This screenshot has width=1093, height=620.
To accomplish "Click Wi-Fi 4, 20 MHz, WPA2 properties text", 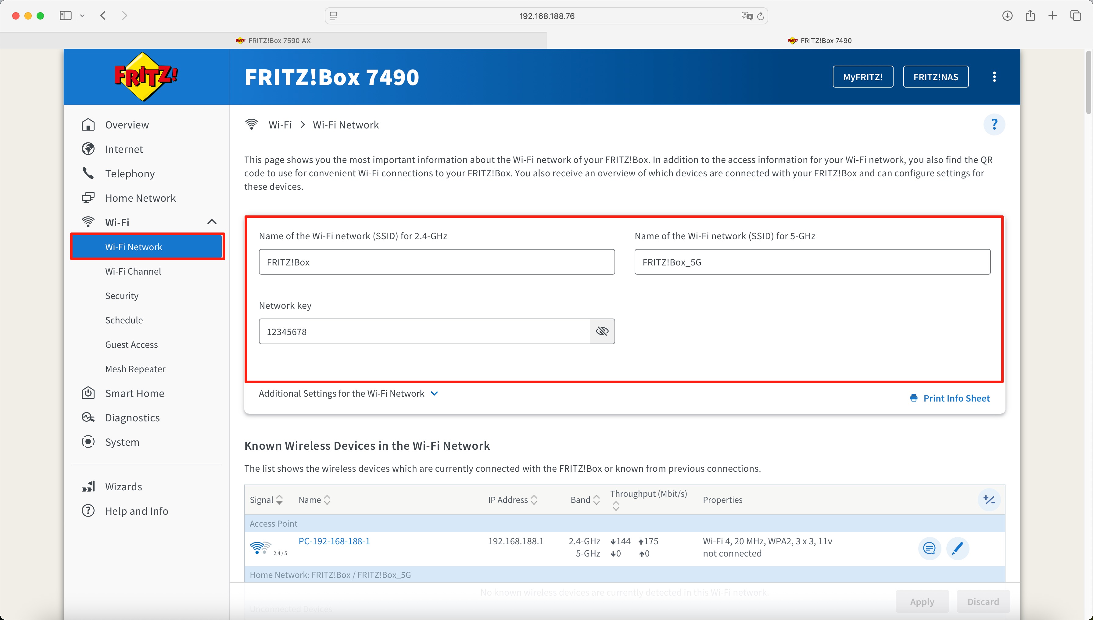I will point(767,541).
